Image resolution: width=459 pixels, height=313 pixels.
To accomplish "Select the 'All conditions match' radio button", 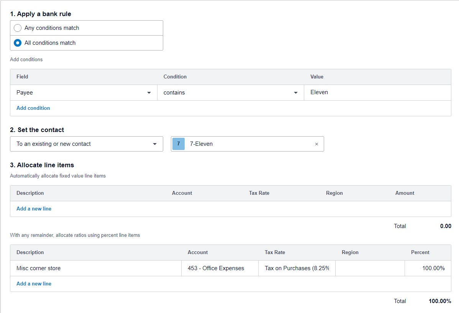I will tap(17, 43).
